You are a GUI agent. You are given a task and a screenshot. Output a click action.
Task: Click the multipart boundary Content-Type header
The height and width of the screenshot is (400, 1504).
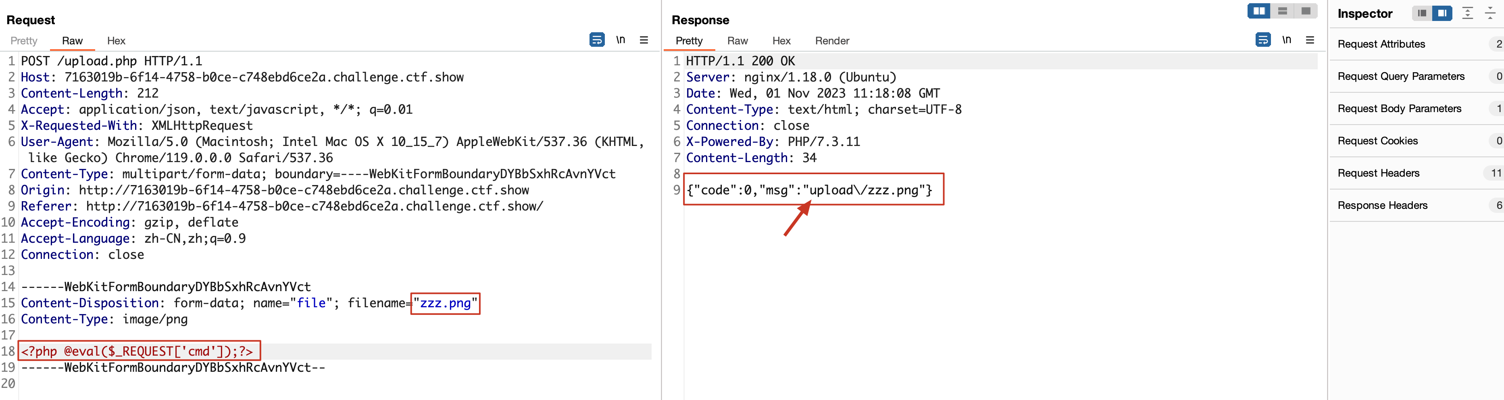pos(318,174)
